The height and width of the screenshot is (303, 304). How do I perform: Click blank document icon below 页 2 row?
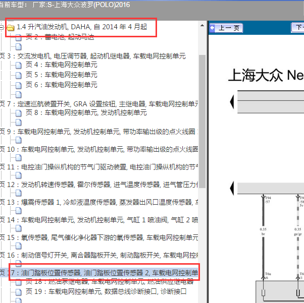(x=18, y=47)
